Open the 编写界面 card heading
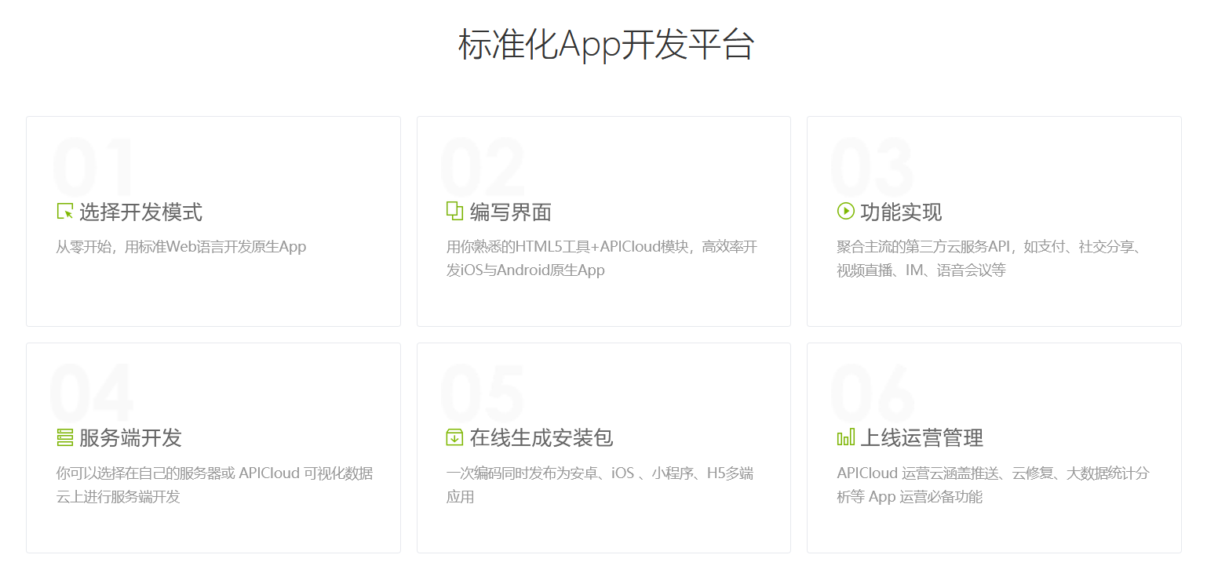Viewport: 1207px width, 562px height. 511,212
